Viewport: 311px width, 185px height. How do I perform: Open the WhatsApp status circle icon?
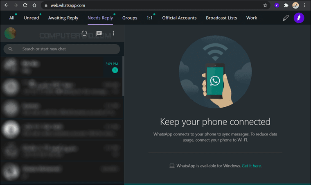[84, 33]
